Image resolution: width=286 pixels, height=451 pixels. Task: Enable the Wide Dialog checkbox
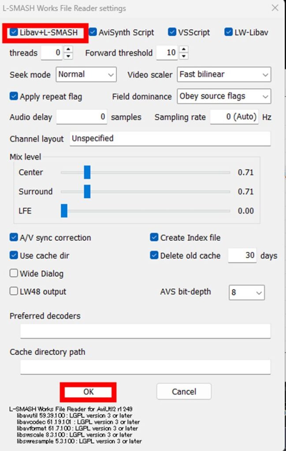tap(14, 274)
